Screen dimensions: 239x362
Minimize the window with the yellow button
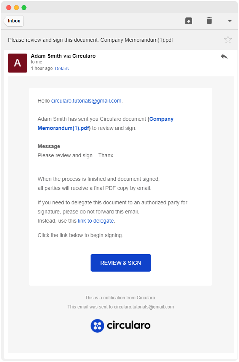[16, 8]
